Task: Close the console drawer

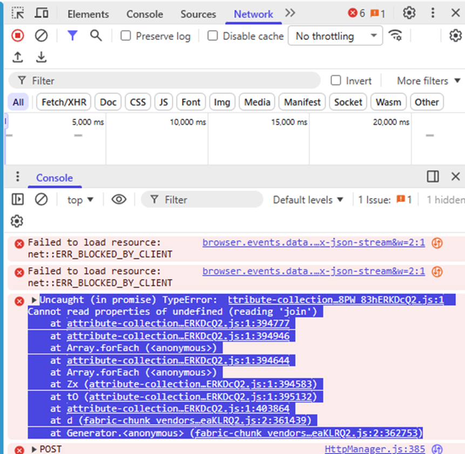Action: pos(455,177)
